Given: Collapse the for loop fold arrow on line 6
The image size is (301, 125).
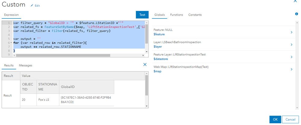Looking at the screenshot, I should tap(11, 43).
